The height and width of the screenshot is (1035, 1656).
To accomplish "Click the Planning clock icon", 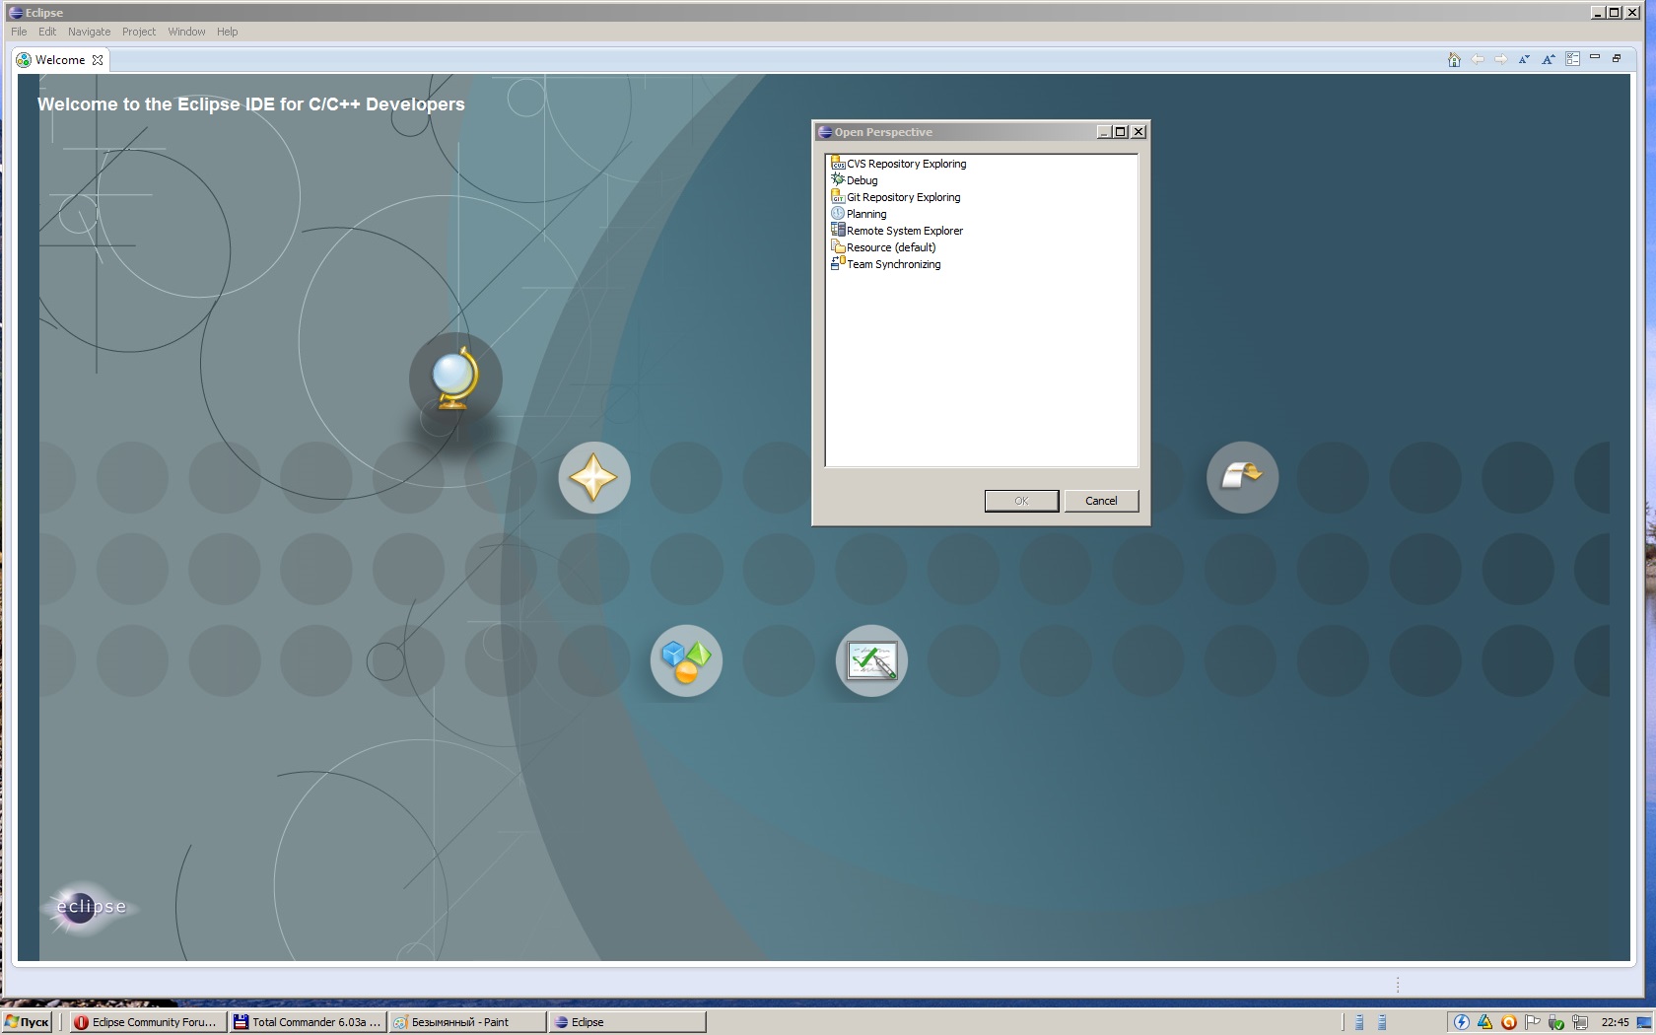I will tap(838, 213).
